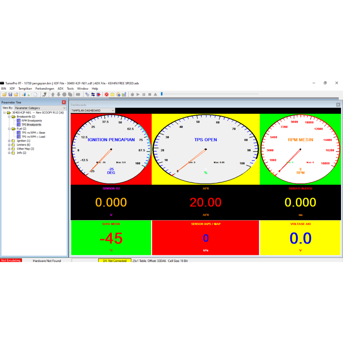Open the Tampilkan menu
The width and height of the screenshot is (343, 343).
pyautogui.click(x=25, y=88)
